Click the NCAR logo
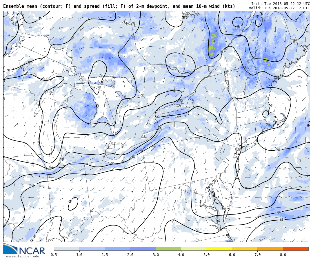This screenshot has width=313, height=260. coord(24,249)
